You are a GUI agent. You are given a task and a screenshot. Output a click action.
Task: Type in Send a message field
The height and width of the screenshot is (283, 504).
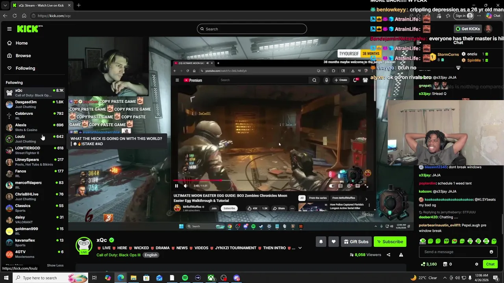pyautogui.click(x=453, y=252)
